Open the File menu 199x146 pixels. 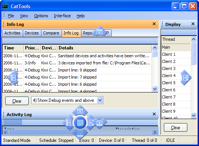pyautogui.click(x=11, y=16)
